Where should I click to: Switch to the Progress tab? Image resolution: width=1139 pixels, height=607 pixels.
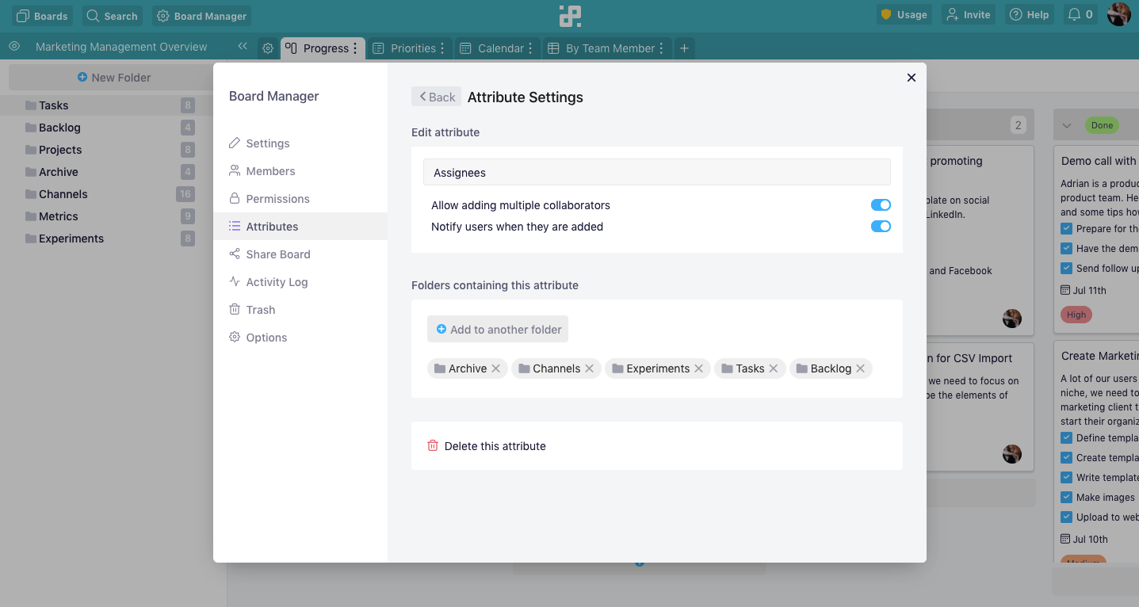[x=318, y=48]
